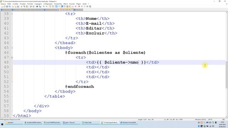This screenshot has width=228, height=128.
Task: Open the Function List panel icon
Action: coord(70,6)
